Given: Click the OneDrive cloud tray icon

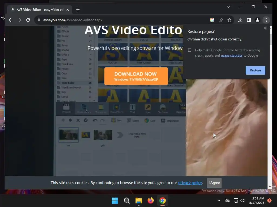Looking at the screenshot, I should (227, 201).
